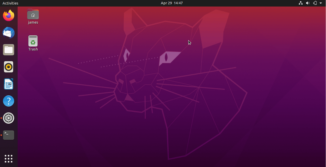The width and height of the screenshot is (326, 167).
Task: Click the "Trash" label text
Action: pyautogui.click(x=33, y=49)
